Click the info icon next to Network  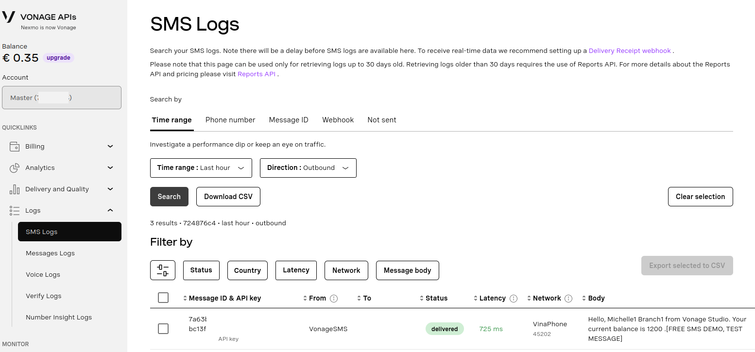(568, 298)
